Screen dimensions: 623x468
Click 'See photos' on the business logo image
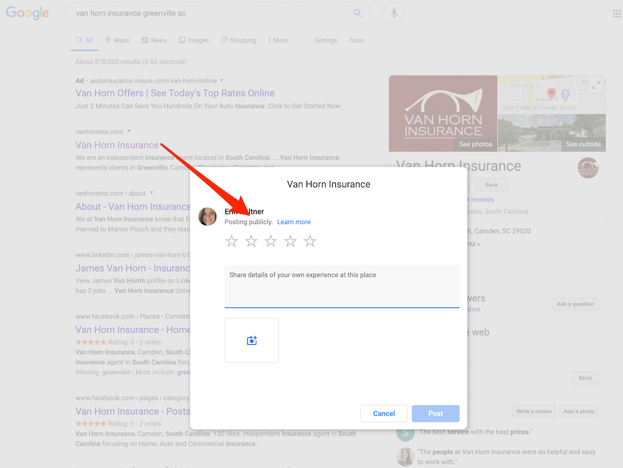[x=475, y=144]
